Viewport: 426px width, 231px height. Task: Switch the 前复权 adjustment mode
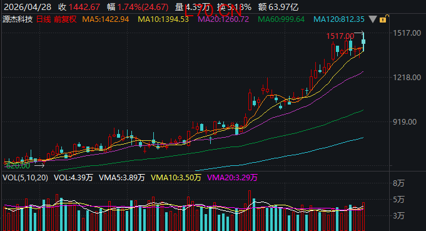[x=65, y=19]
